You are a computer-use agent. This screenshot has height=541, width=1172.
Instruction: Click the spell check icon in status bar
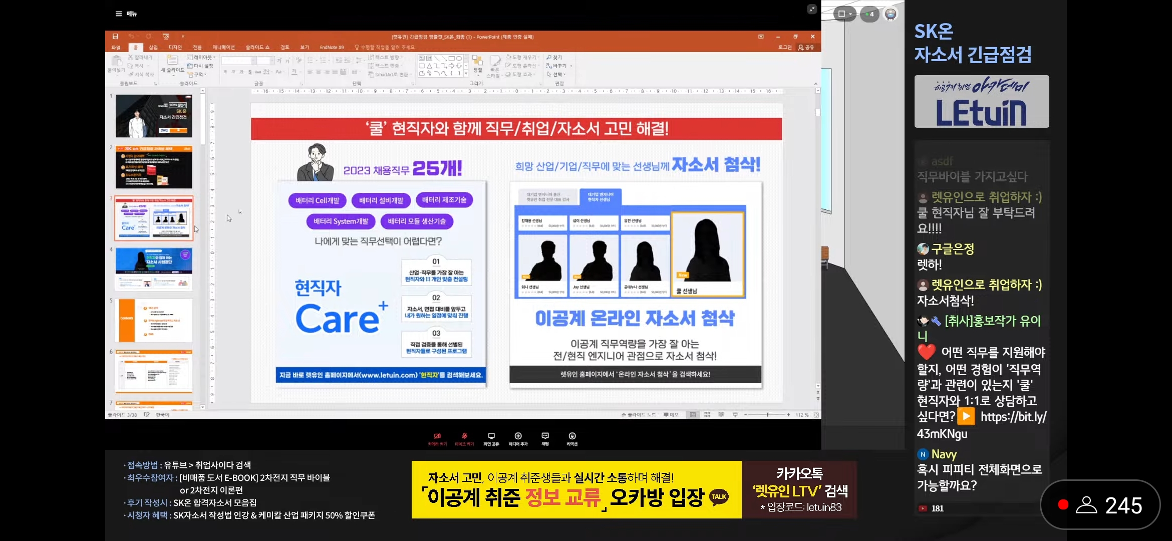tap(147, 415)
